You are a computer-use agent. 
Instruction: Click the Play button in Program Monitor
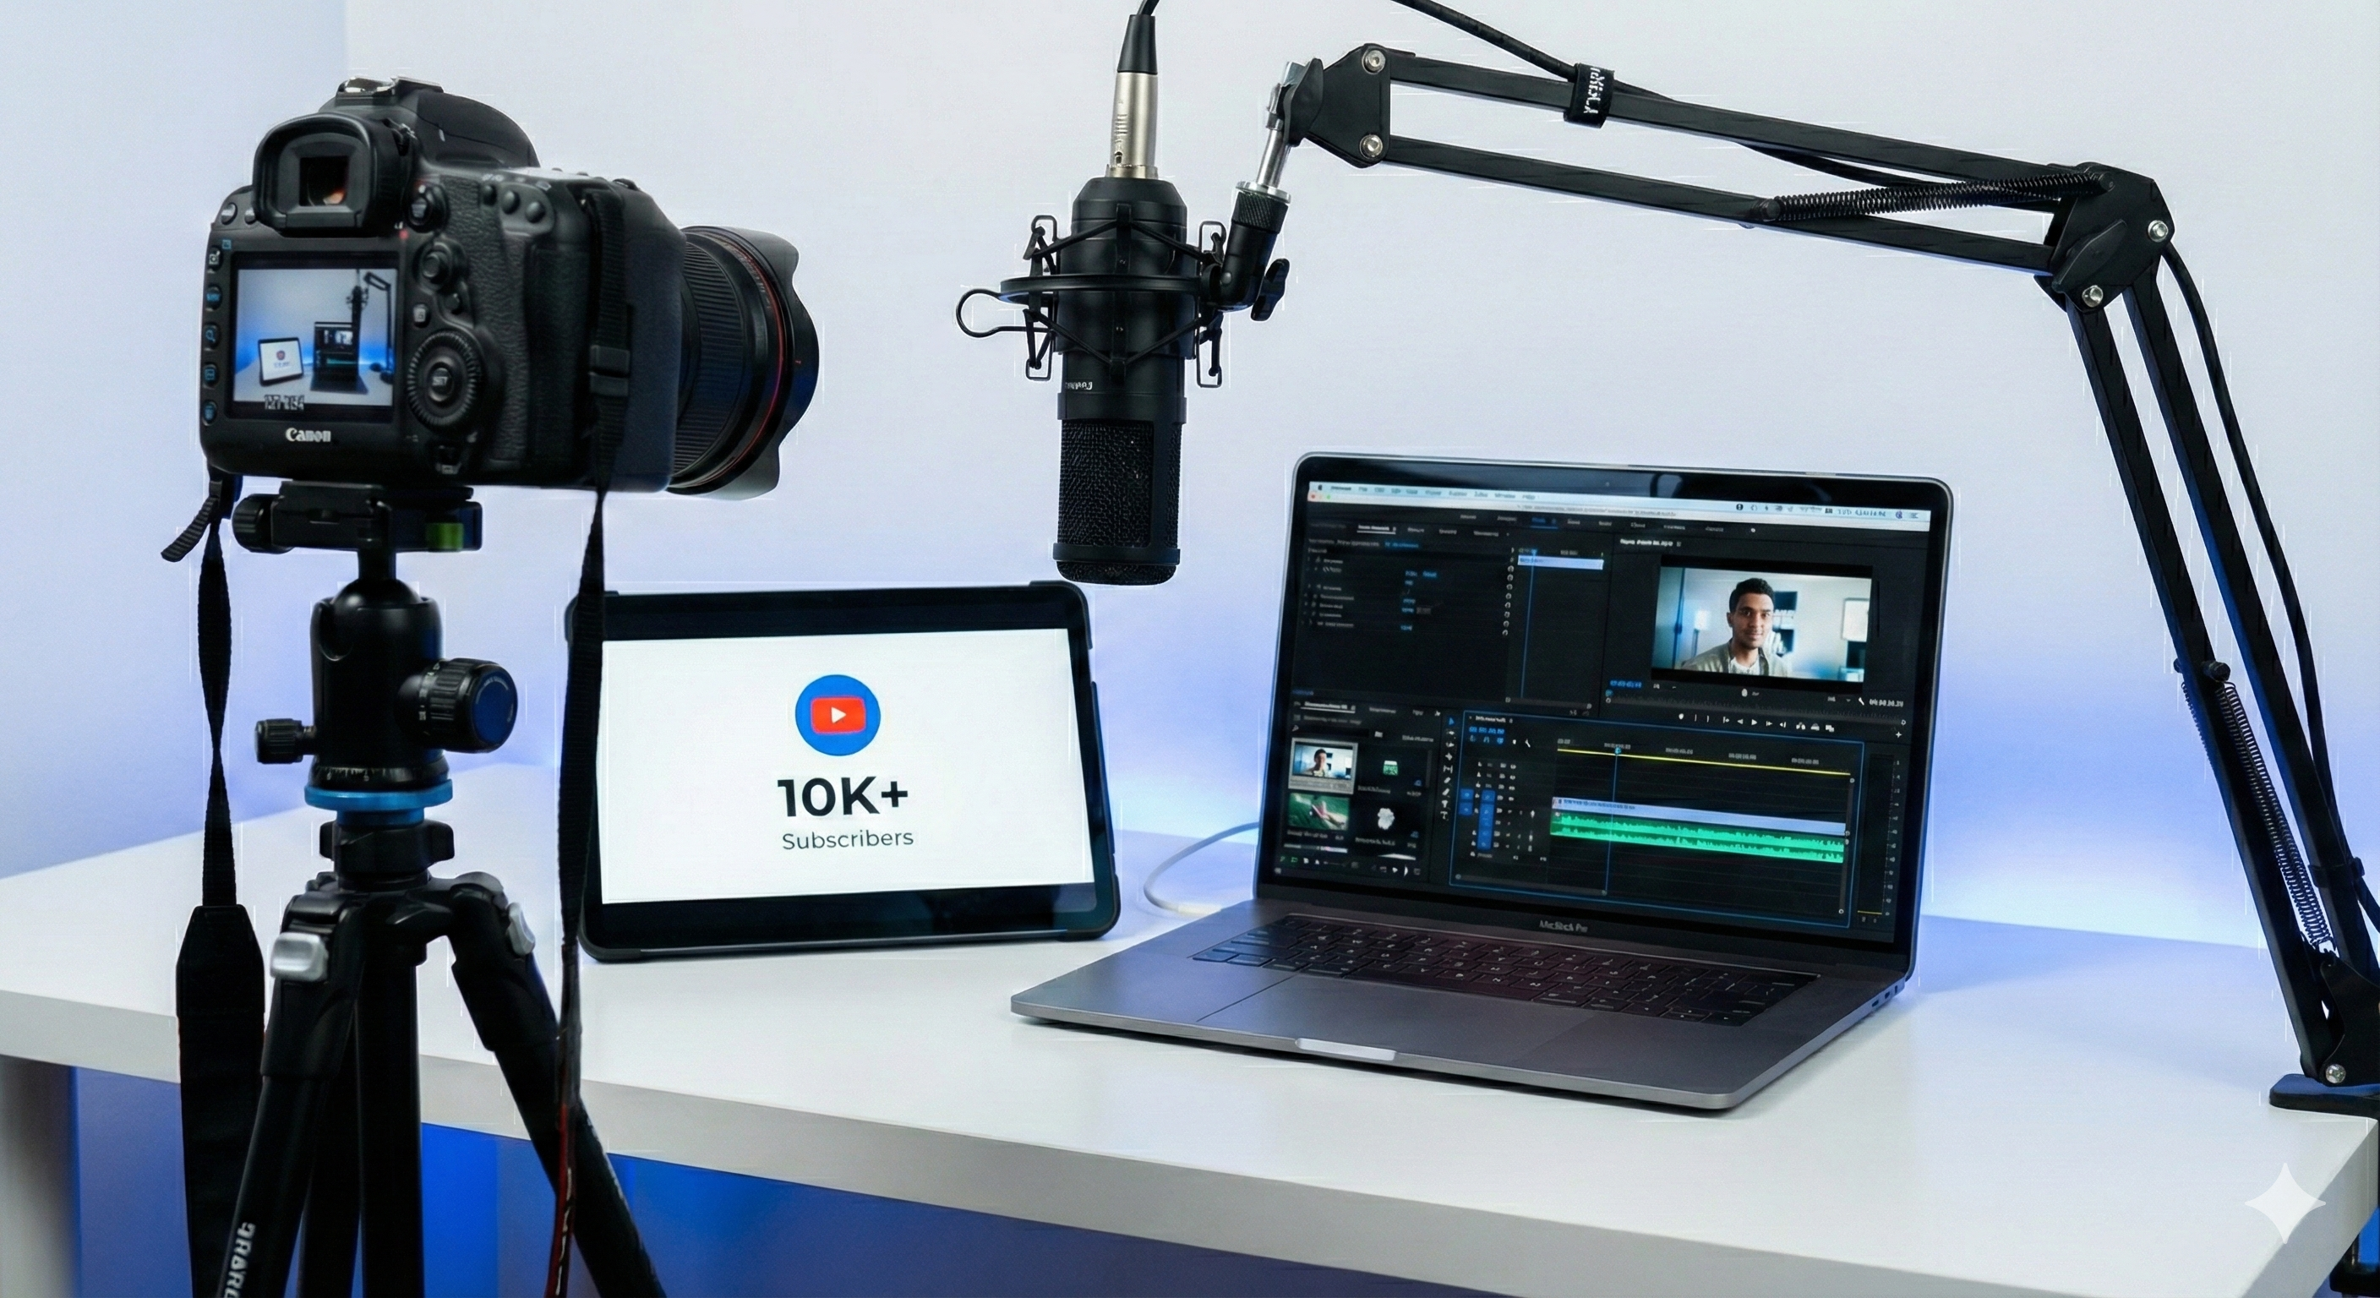pyautogui.click(x=1755, y=723)
